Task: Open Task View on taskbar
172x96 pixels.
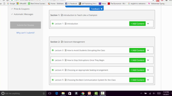Action: point(50,93)
